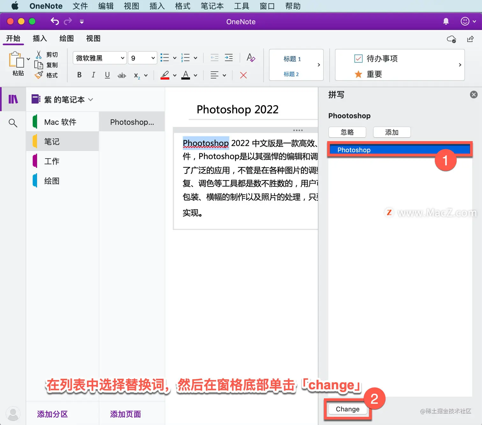Switch to the 绘图 ribbon tab
Viewport: 482px width, 425px height.
(x=67, y=39)
